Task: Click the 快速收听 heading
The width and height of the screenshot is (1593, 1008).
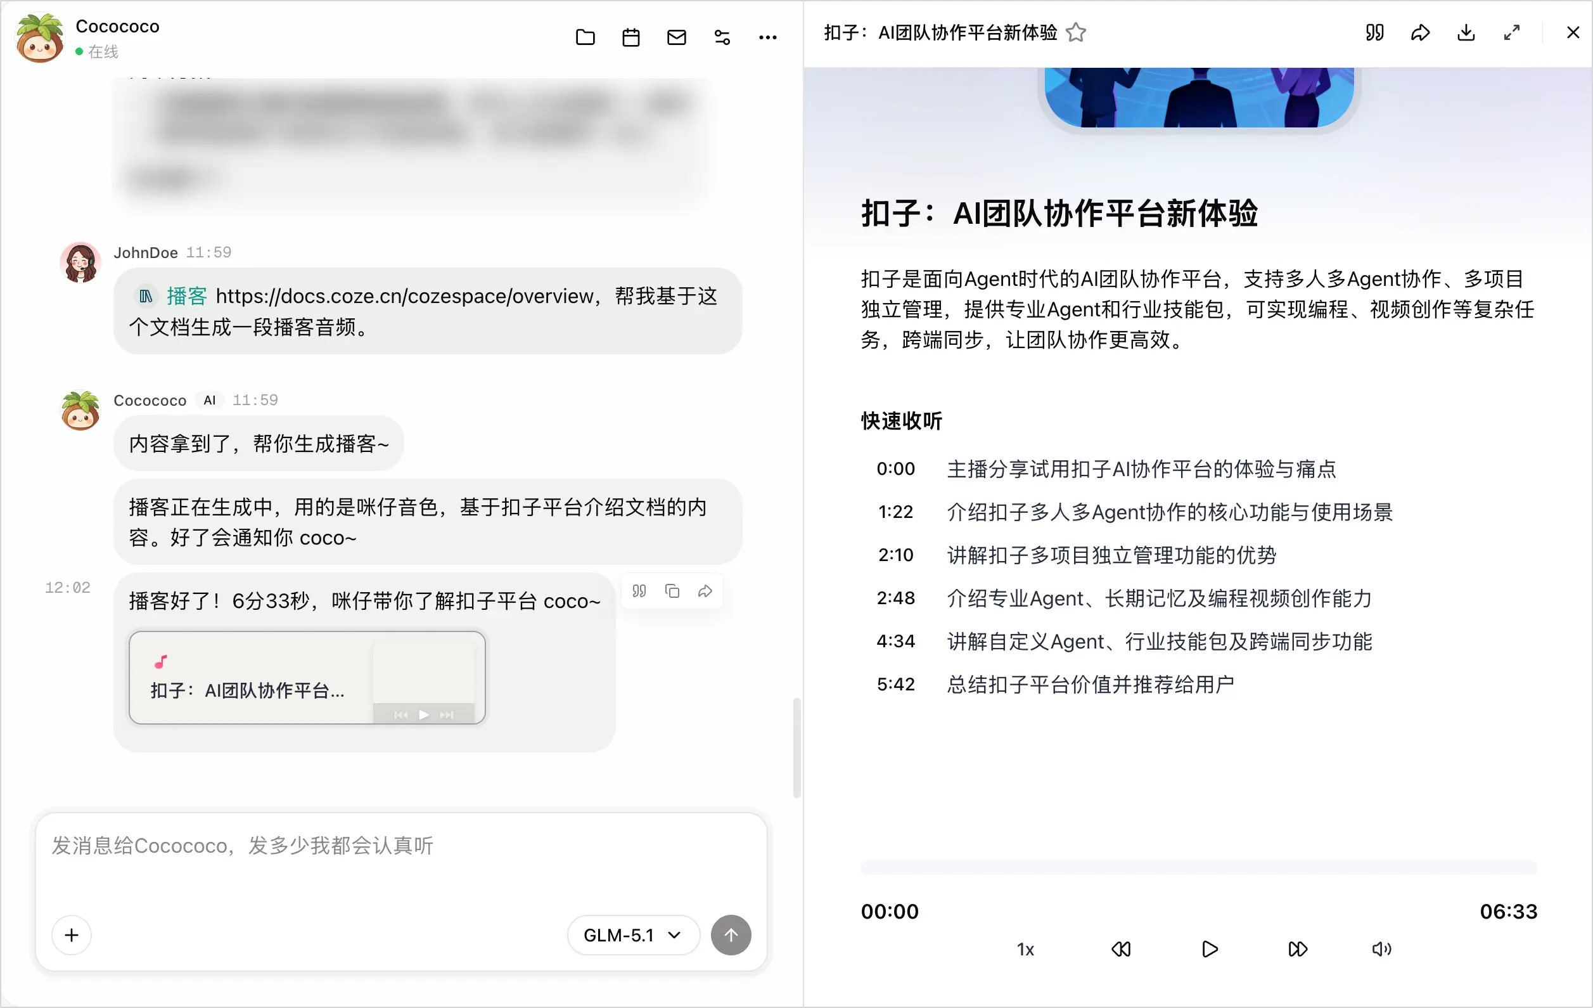Action: pos(901,421)
